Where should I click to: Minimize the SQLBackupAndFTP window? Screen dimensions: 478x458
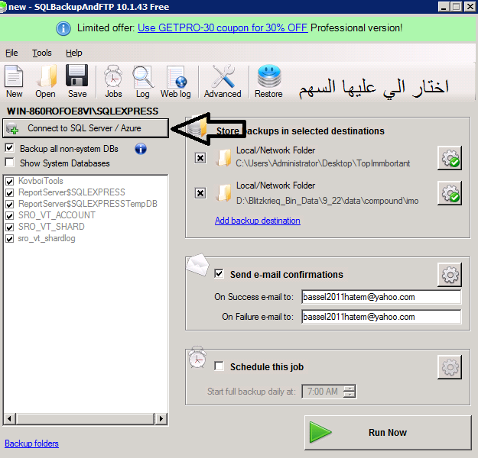[444, 6]
